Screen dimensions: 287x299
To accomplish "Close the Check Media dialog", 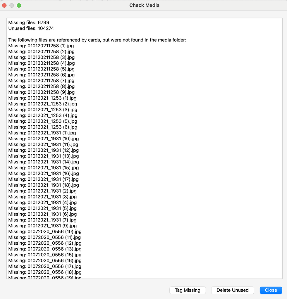I will pyautogui.click(x=271, y=290).
